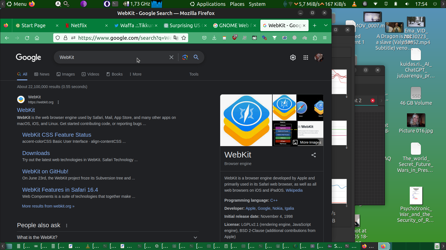Open Google quick settings gear

293,57
